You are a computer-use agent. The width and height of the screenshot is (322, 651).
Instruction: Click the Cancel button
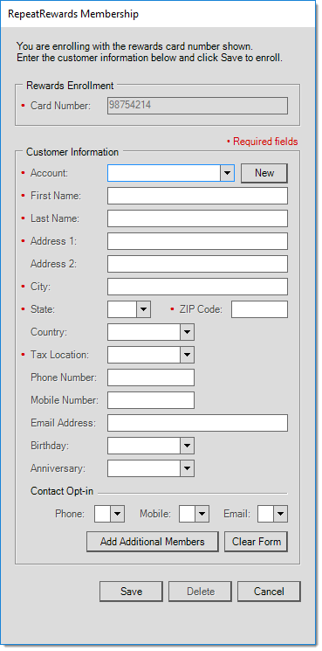(x=269, y=592)
